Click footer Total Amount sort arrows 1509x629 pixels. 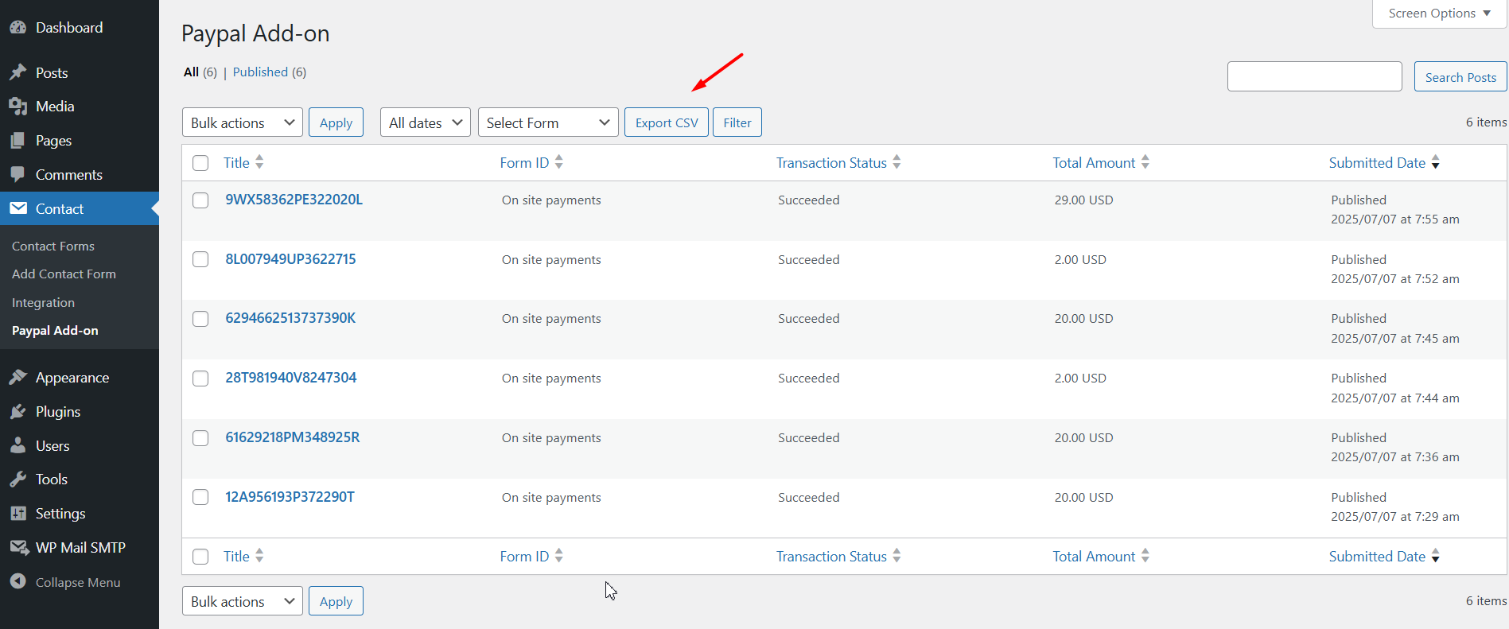coord(1145,556)
